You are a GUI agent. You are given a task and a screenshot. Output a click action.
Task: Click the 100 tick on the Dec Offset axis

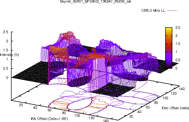pyautogui.click(x=165, y=98)
